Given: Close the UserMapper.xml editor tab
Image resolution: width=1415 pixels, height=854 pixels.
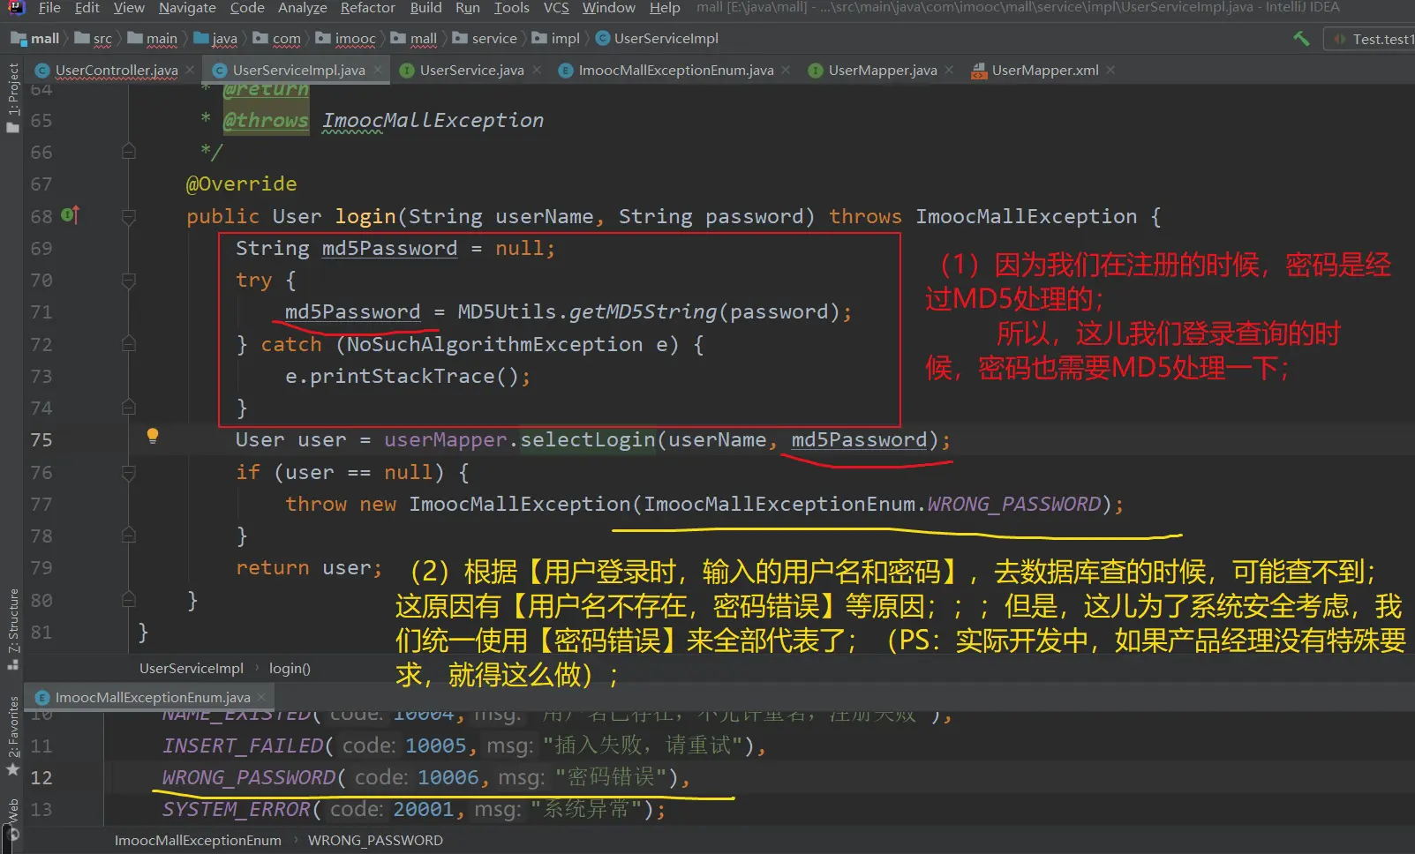Looking at the screenshot, I should point(1110,70).
